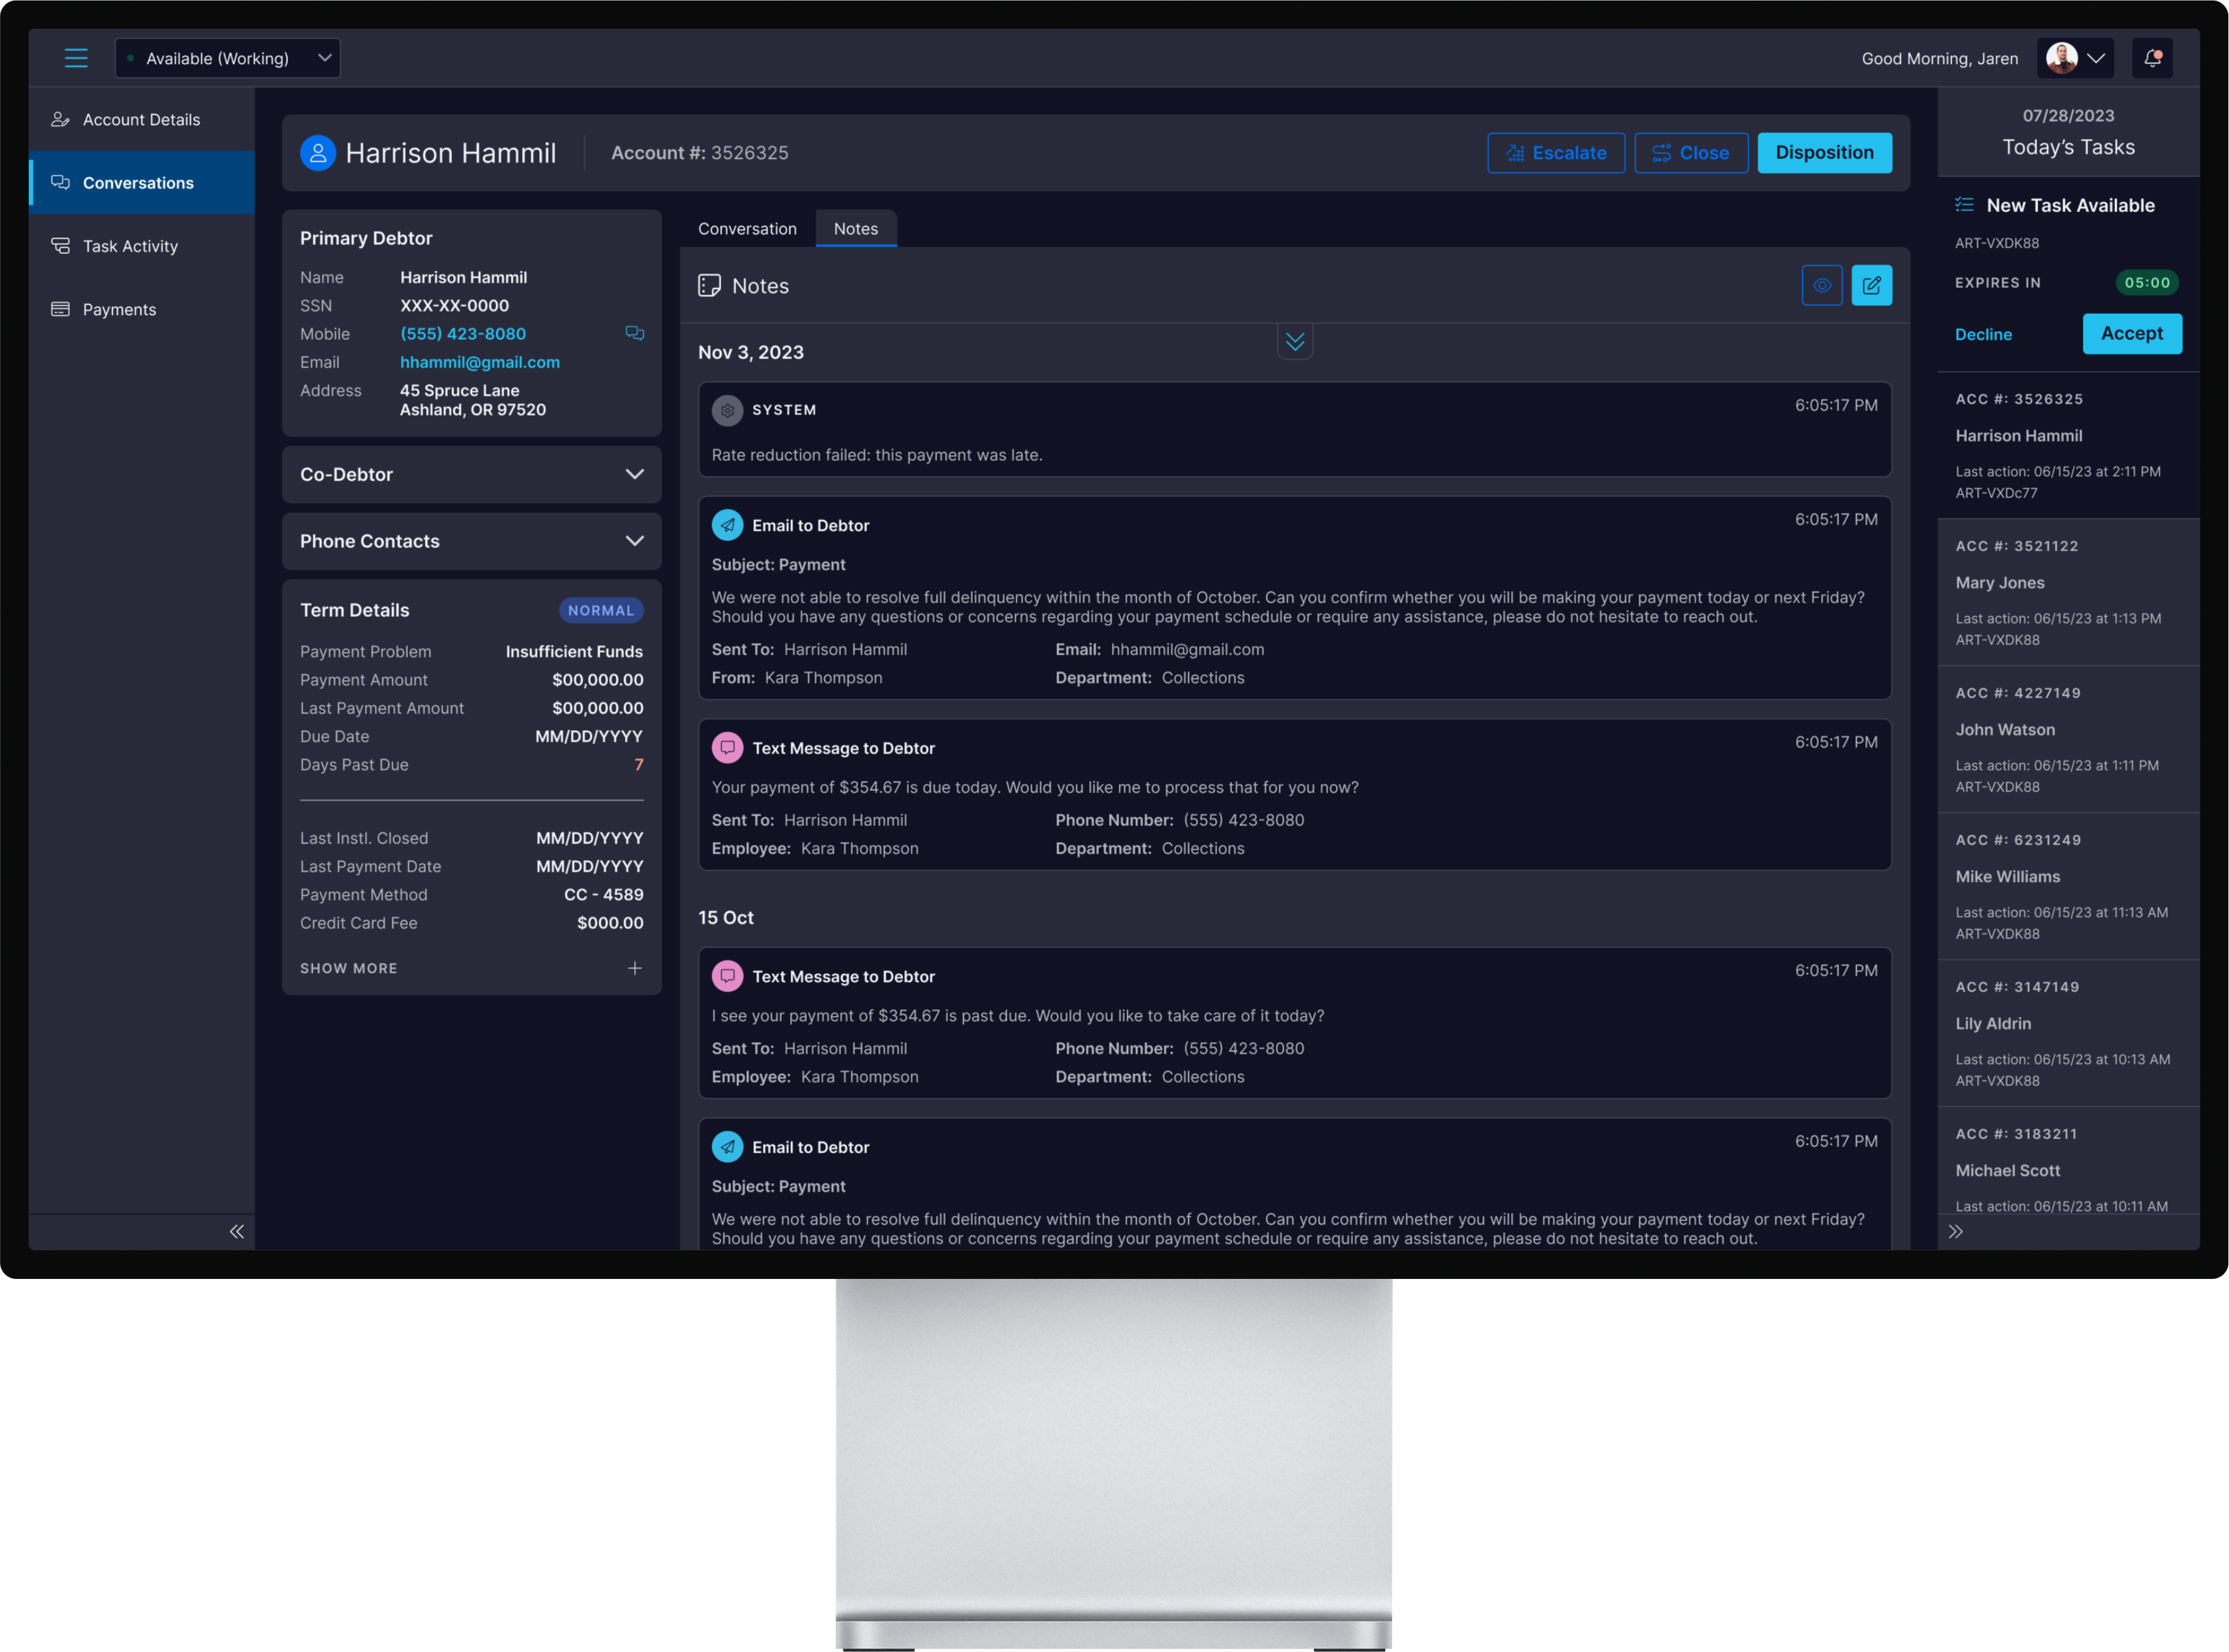Open Task Activity in the sidebar

coord(130,246)
